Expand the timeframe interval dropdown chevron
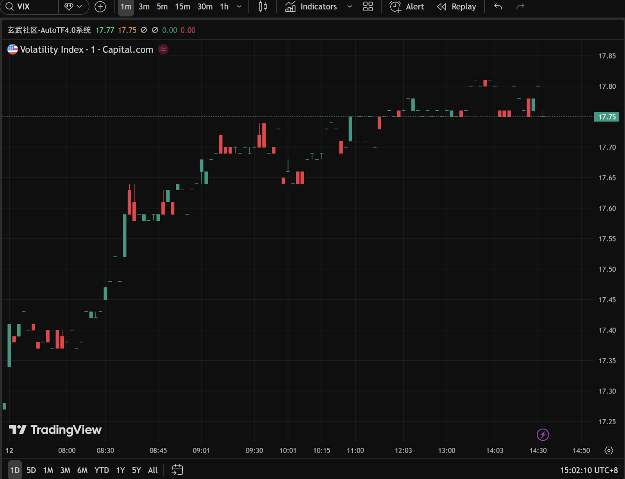The image size is (625, 479). (x=239, y=7)
